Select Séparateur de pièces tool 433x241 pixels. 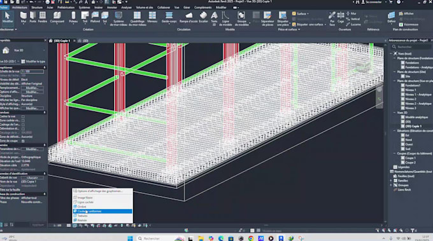click(267, 18)
